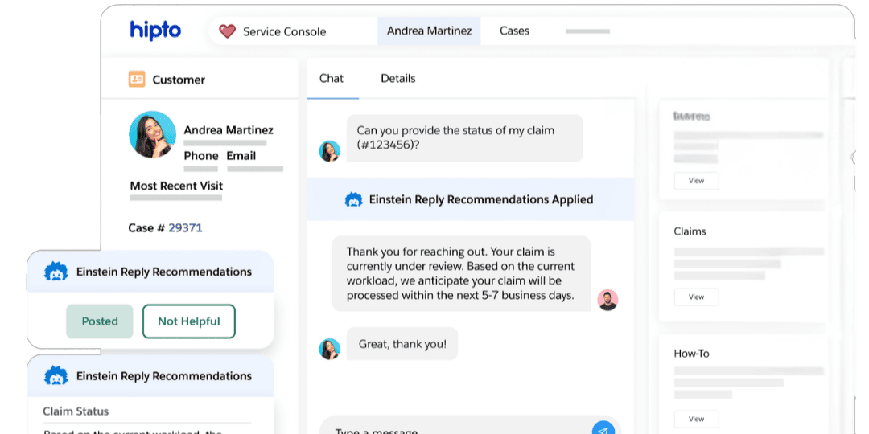Screen dimensions: 869x434
Task: Open case number 29371 link
Action: [185, 228]
